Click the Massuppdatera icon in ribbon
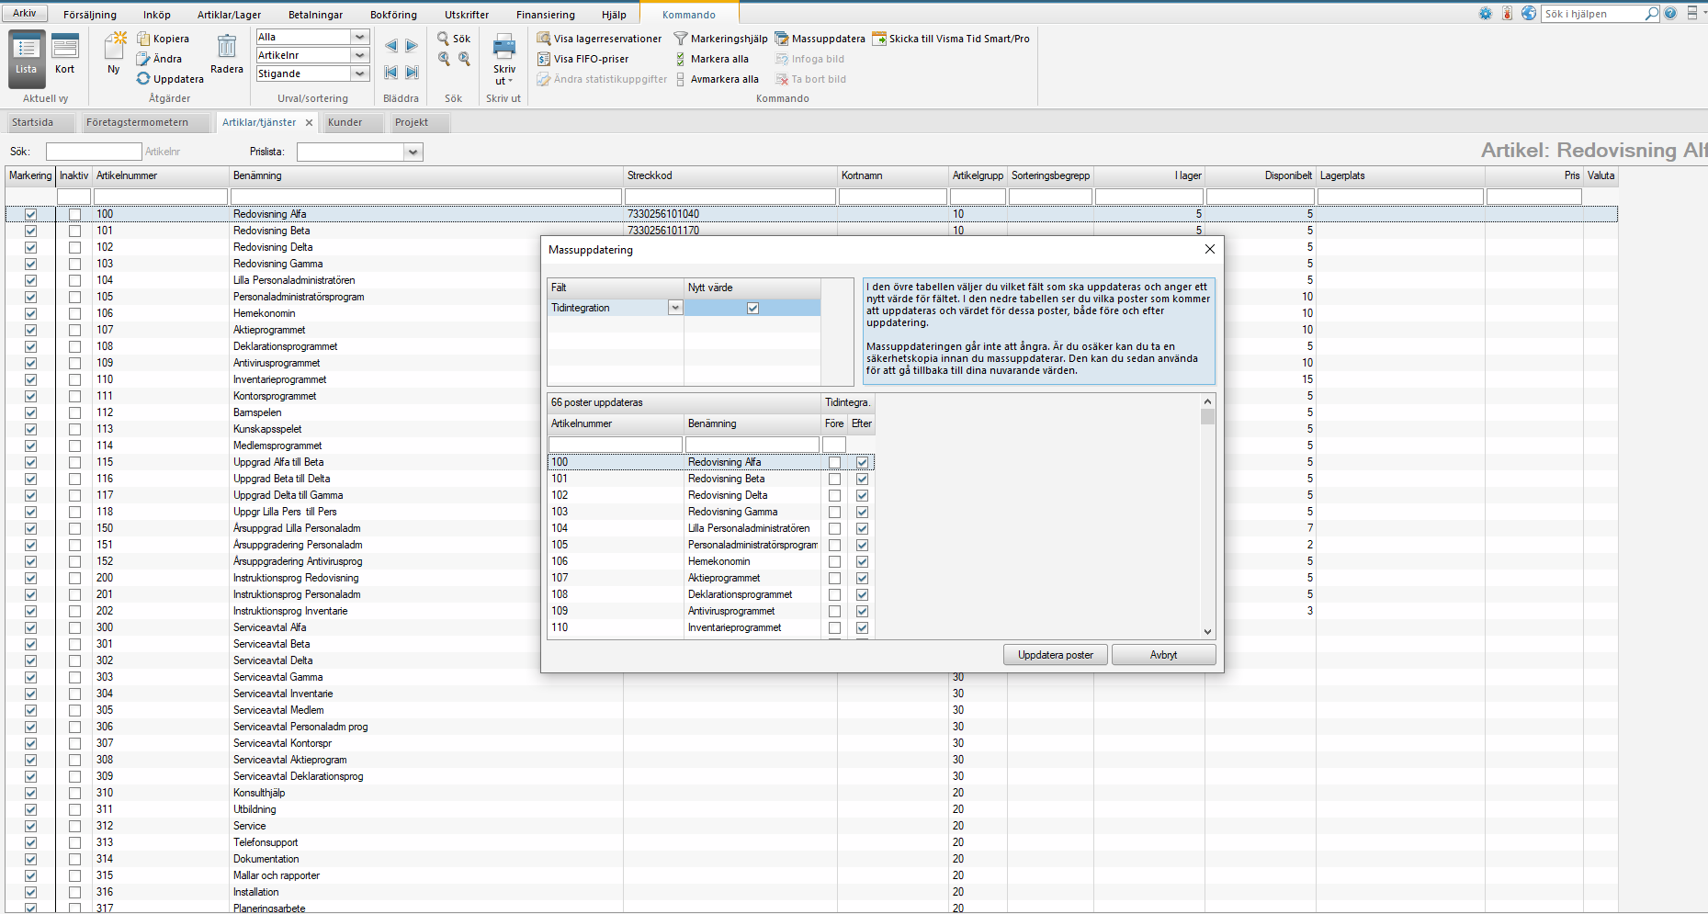Image resolution: width=1708 pixels, height=914 pixels. (x=782, y=39)
